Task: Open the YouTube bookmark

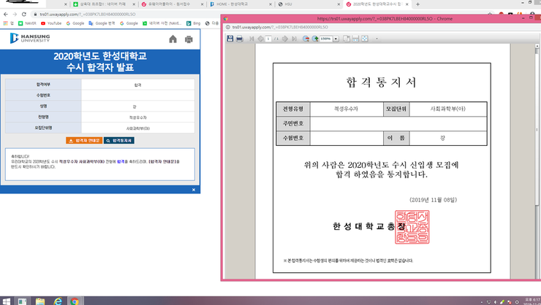Action: tap(51, 23)
